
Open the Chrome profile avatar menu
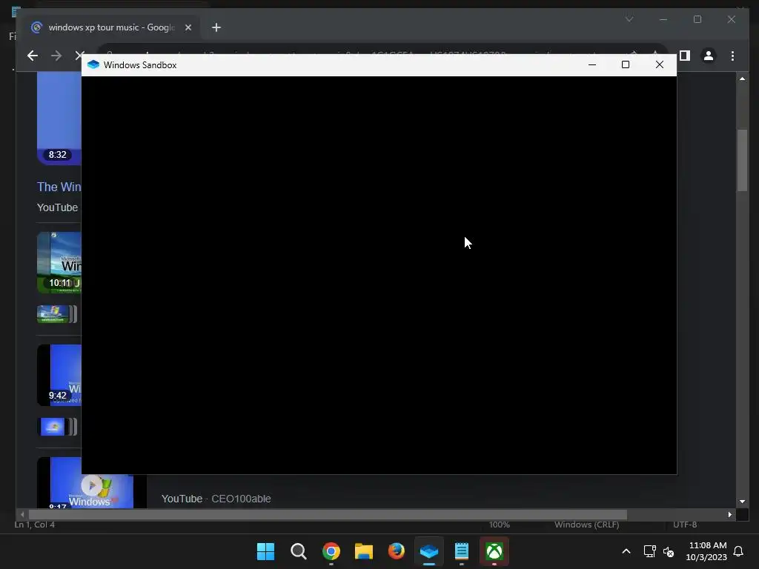[708, 56]
